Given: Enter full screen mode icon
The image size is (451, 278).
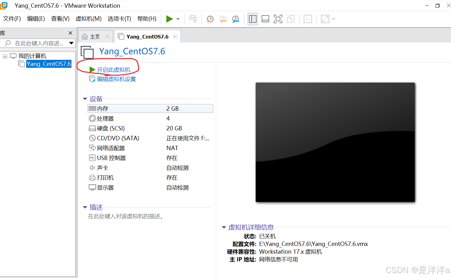Looking at the screenshot, I should point(278,19).
